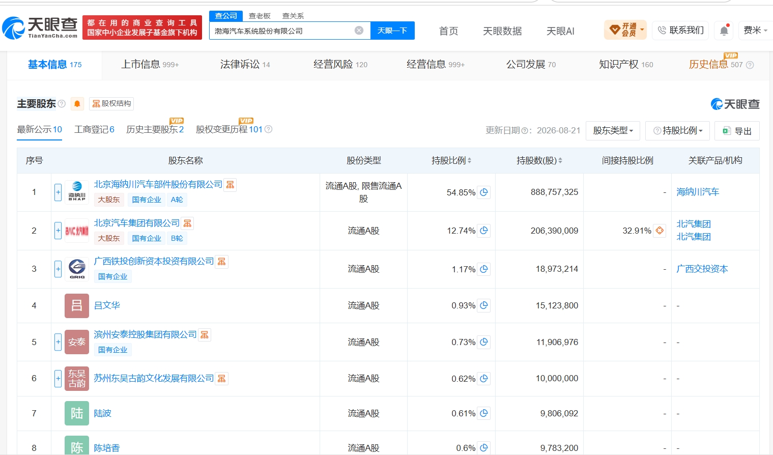Open equity structure icon beside 北京汽车集团有限公司
The height and width of the screenshot is (455, 773).
point(187,223)
